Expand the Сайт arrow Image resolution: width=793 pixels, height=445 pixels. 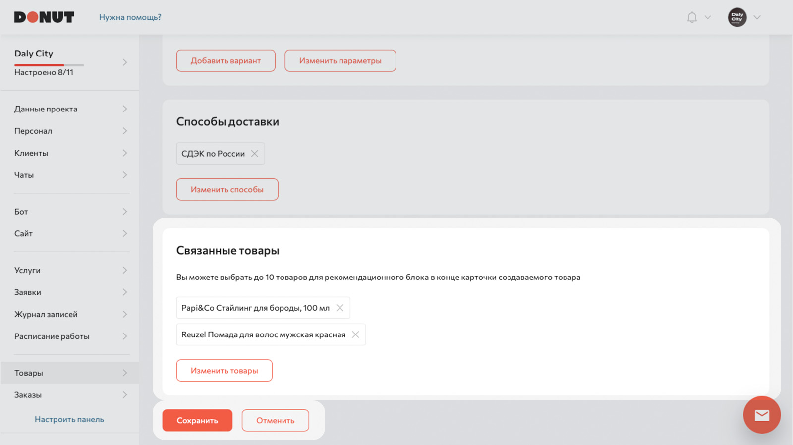pyautogui.click(x=125, y=233)
